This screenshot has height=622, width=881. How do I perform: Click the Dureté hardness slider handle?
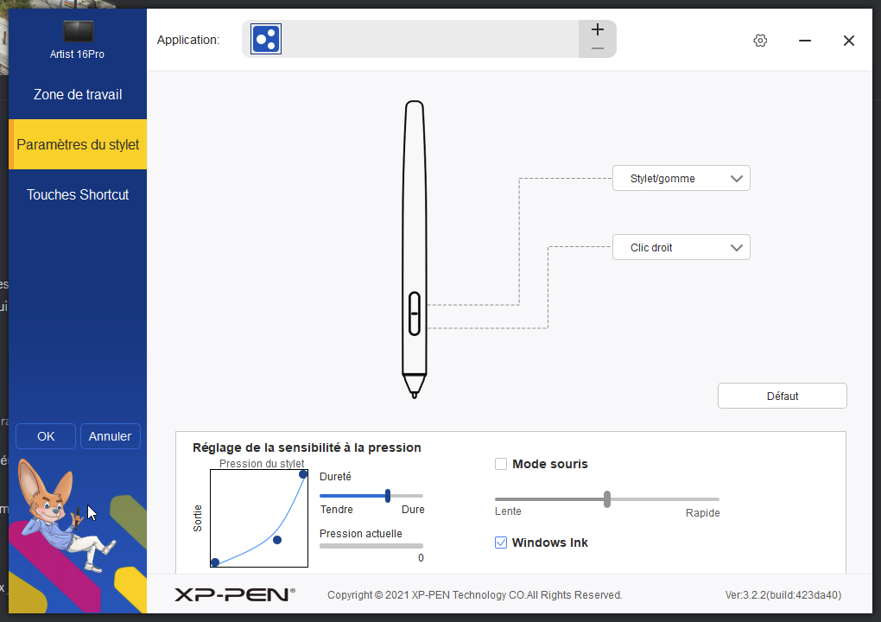[388, 496]
